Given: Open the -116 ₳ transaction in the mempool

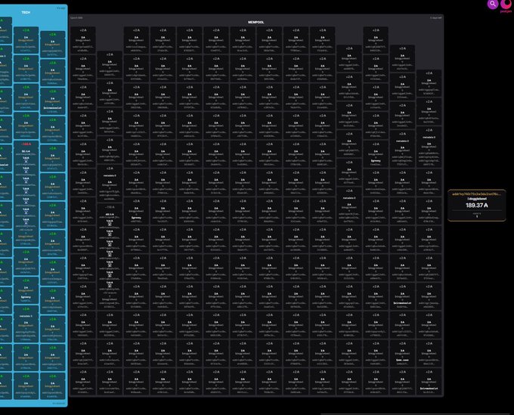Looking at the screenshot, I should (110, 257).
